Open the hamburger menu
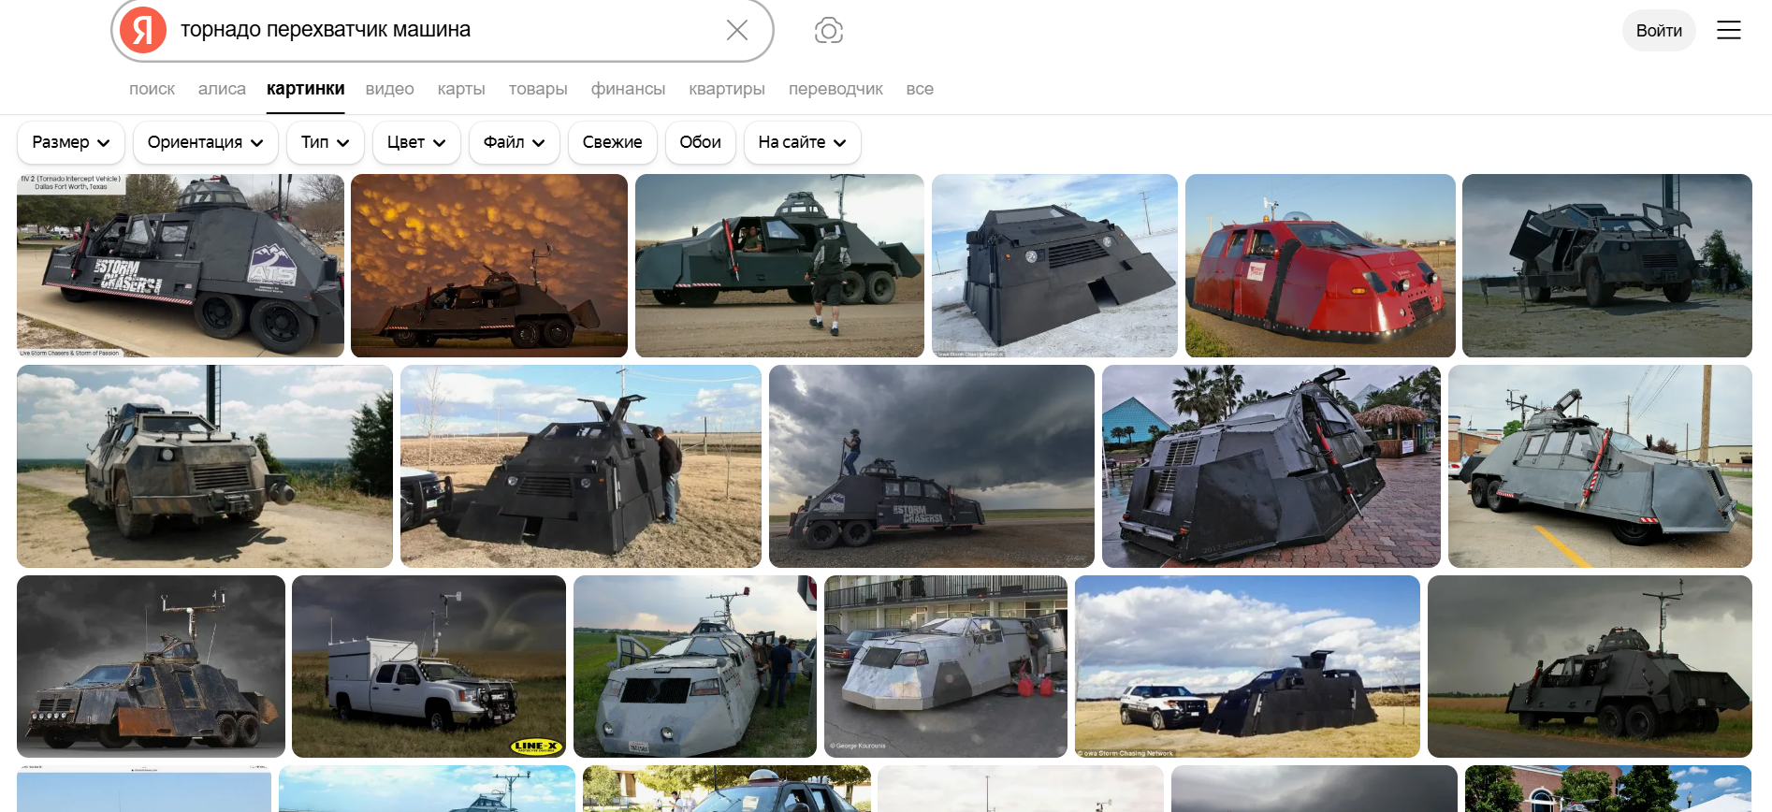Image resolution: width=1772 pixels, height=812 pixels. point(1729,30)
